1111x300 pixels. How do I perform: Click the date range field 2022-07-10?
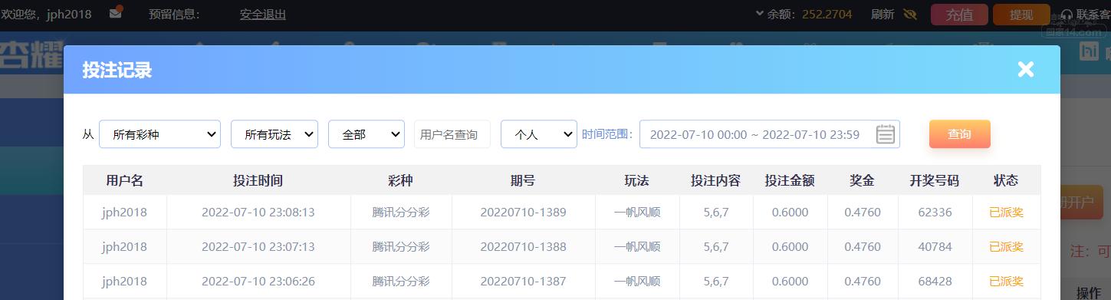pos(770,134)
